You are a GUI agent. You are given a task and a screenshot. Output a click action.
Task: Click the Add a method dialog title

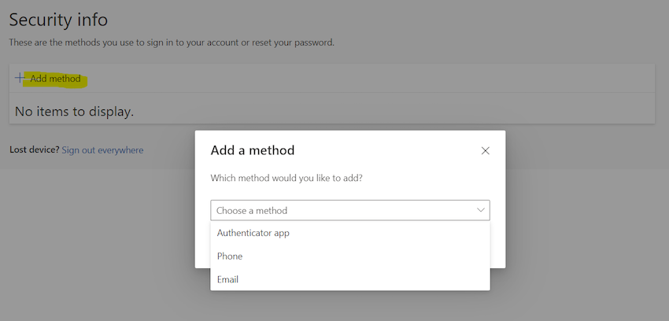(x=253, y=150)
